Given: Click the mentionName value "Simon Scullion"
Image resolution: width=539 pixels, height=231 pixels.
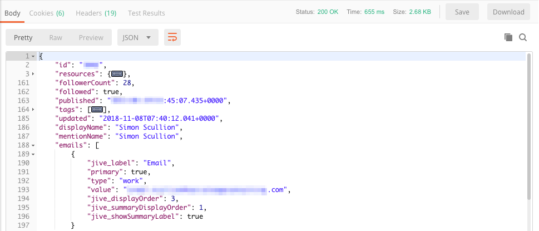Looking at the screenshot, I should (x=147, y=136).
